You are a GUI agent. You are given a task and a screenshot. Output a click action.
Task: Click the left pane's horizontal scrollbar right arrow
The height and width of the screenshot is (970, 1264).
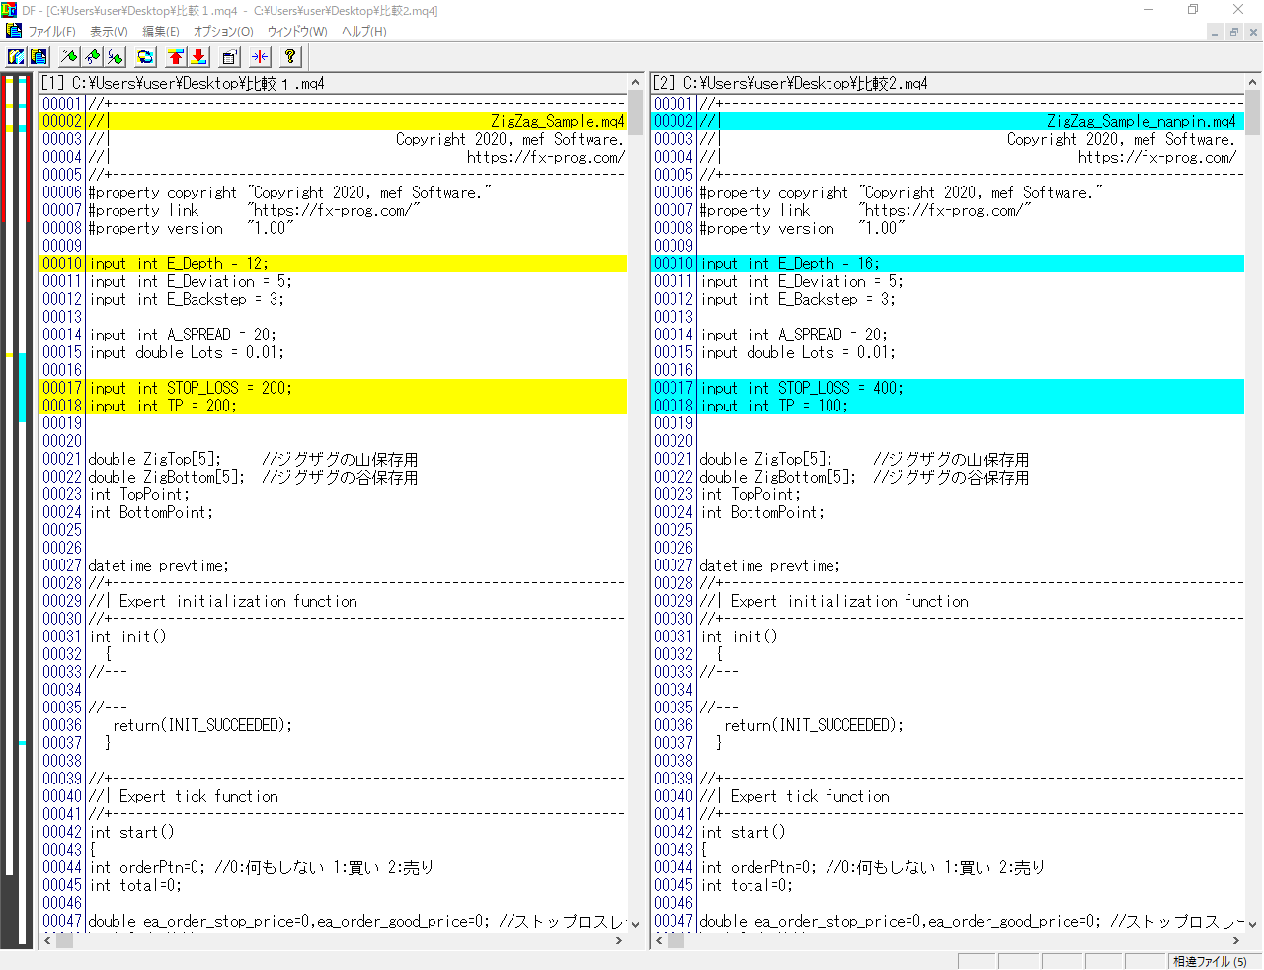click(x=619, y=941)
